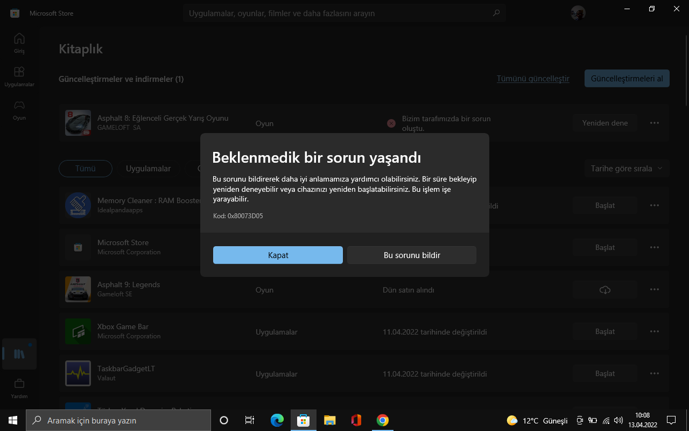This screenshot has width=689, height=431.
Task: Select the Uygulamalar filter tab
Action: [148, 169]
